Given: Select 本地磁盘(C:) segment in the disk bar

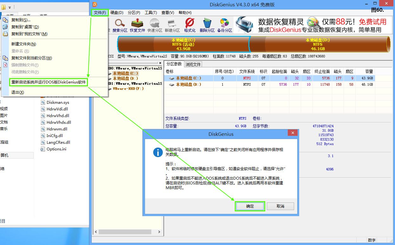Looking at the screenshot, I should tap(183, 44).
